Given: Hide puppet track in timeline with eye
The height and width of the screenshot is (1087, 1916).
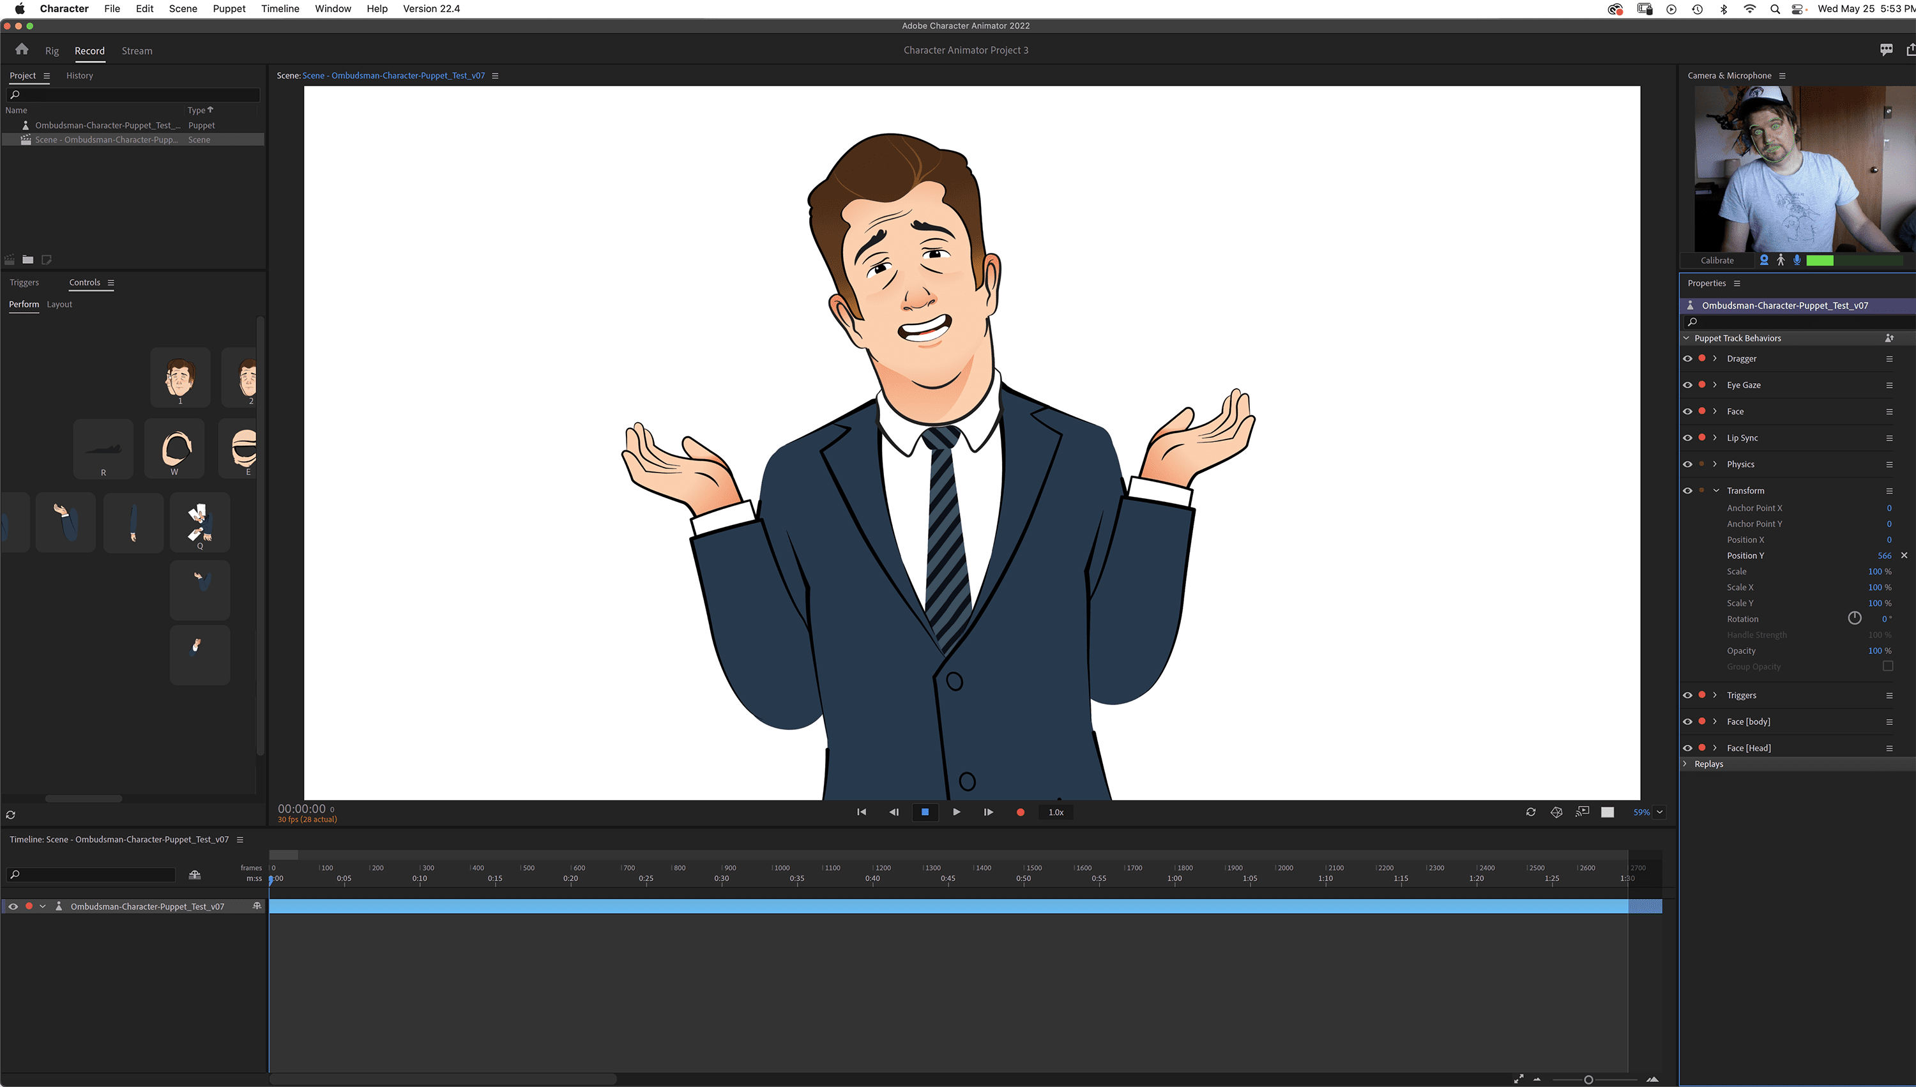Looking at the screenshot, I should click(13, 906).
